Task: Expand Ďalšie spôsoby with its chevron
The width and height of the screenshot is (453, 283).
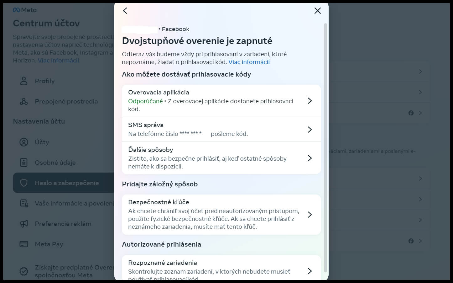Action: (310, 158)
